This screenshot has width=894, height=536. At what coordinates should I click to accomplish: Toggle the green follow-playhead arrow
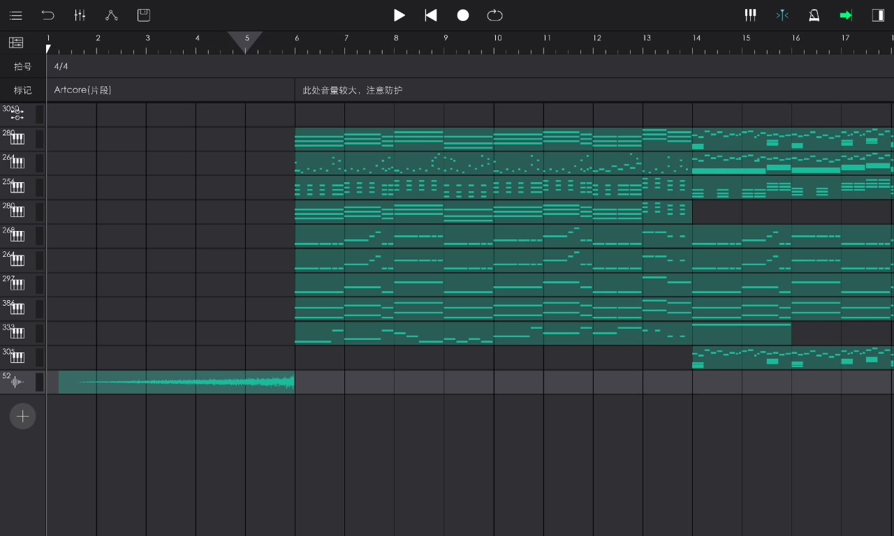[846, 15]
